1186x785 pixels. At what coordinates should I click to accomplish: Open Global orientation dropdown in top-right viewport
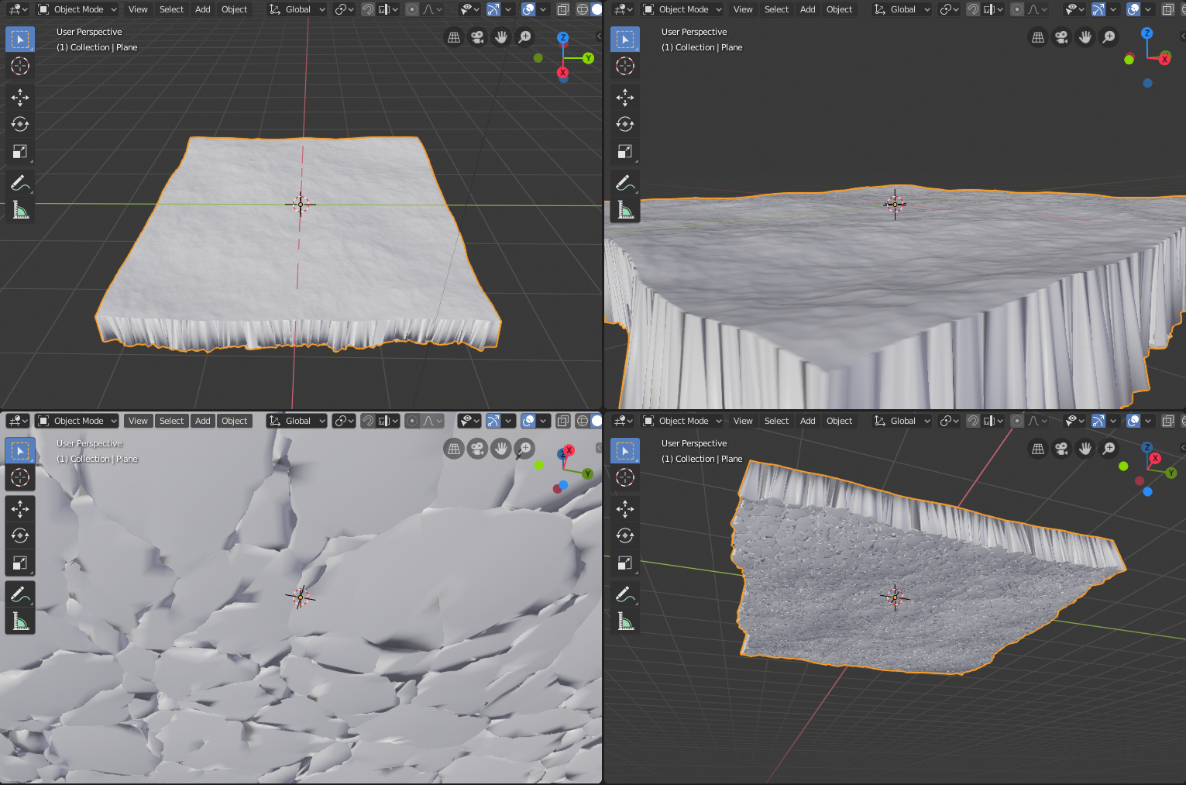902,9
